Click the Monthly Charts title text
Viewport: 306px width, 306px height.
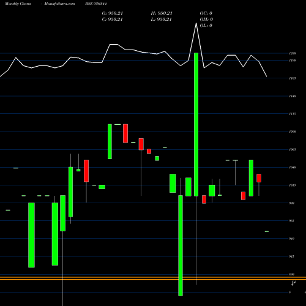(18, 4)
